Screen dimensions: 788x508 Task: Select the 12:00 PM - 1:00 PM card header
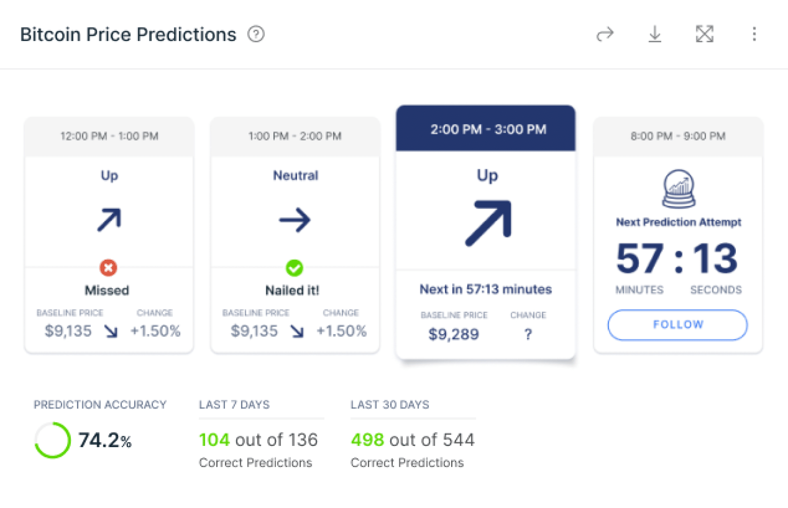[109, 136]
